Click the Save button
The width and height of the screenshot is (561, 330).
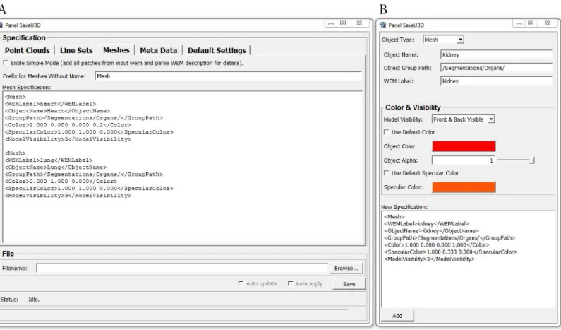pyautogui.click(x=349, y=284)
